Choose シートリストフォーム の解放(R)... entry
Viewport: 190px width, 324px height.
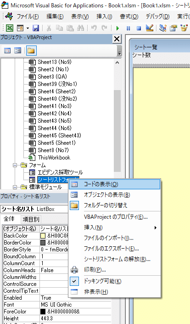click(114, 259)
